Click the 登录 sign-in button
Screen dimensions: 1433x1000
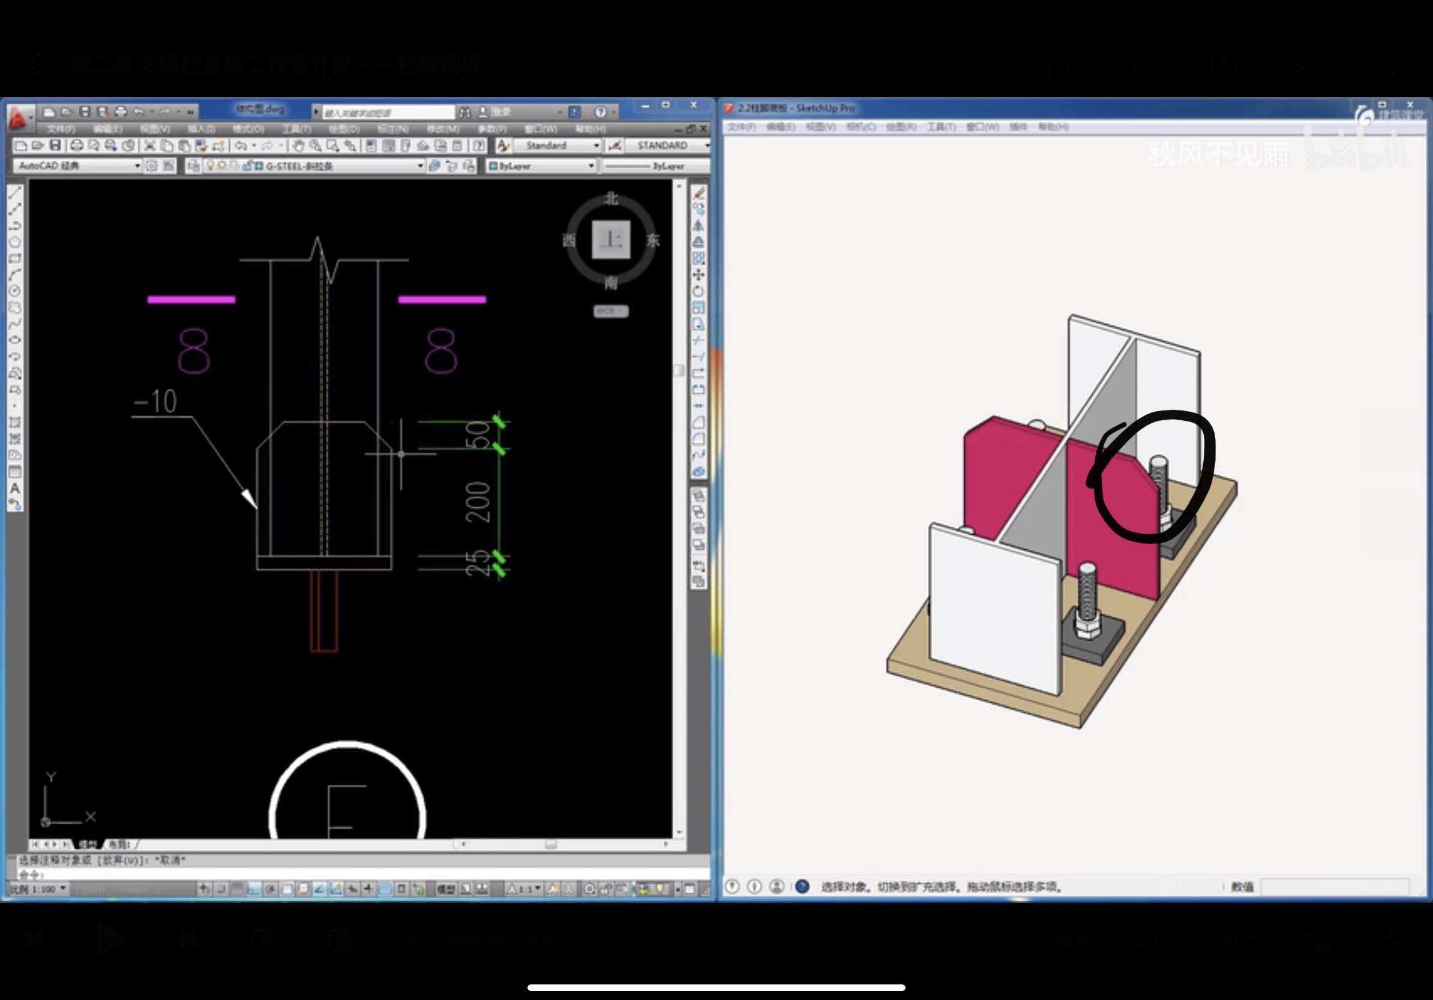point(501,112)
